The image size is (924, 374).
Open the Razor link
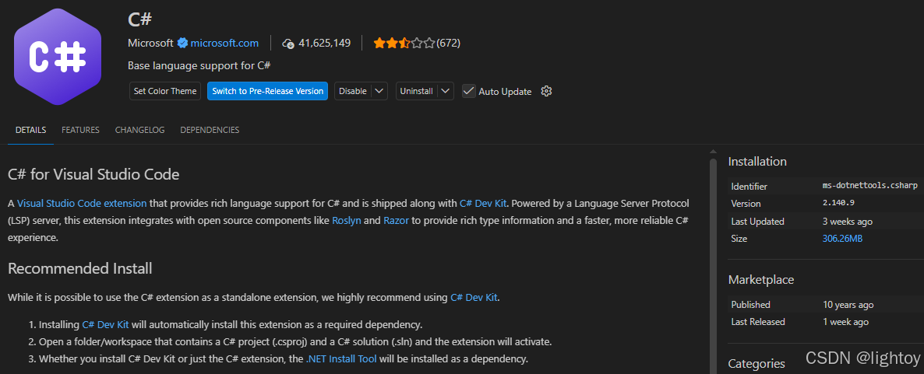396,221
